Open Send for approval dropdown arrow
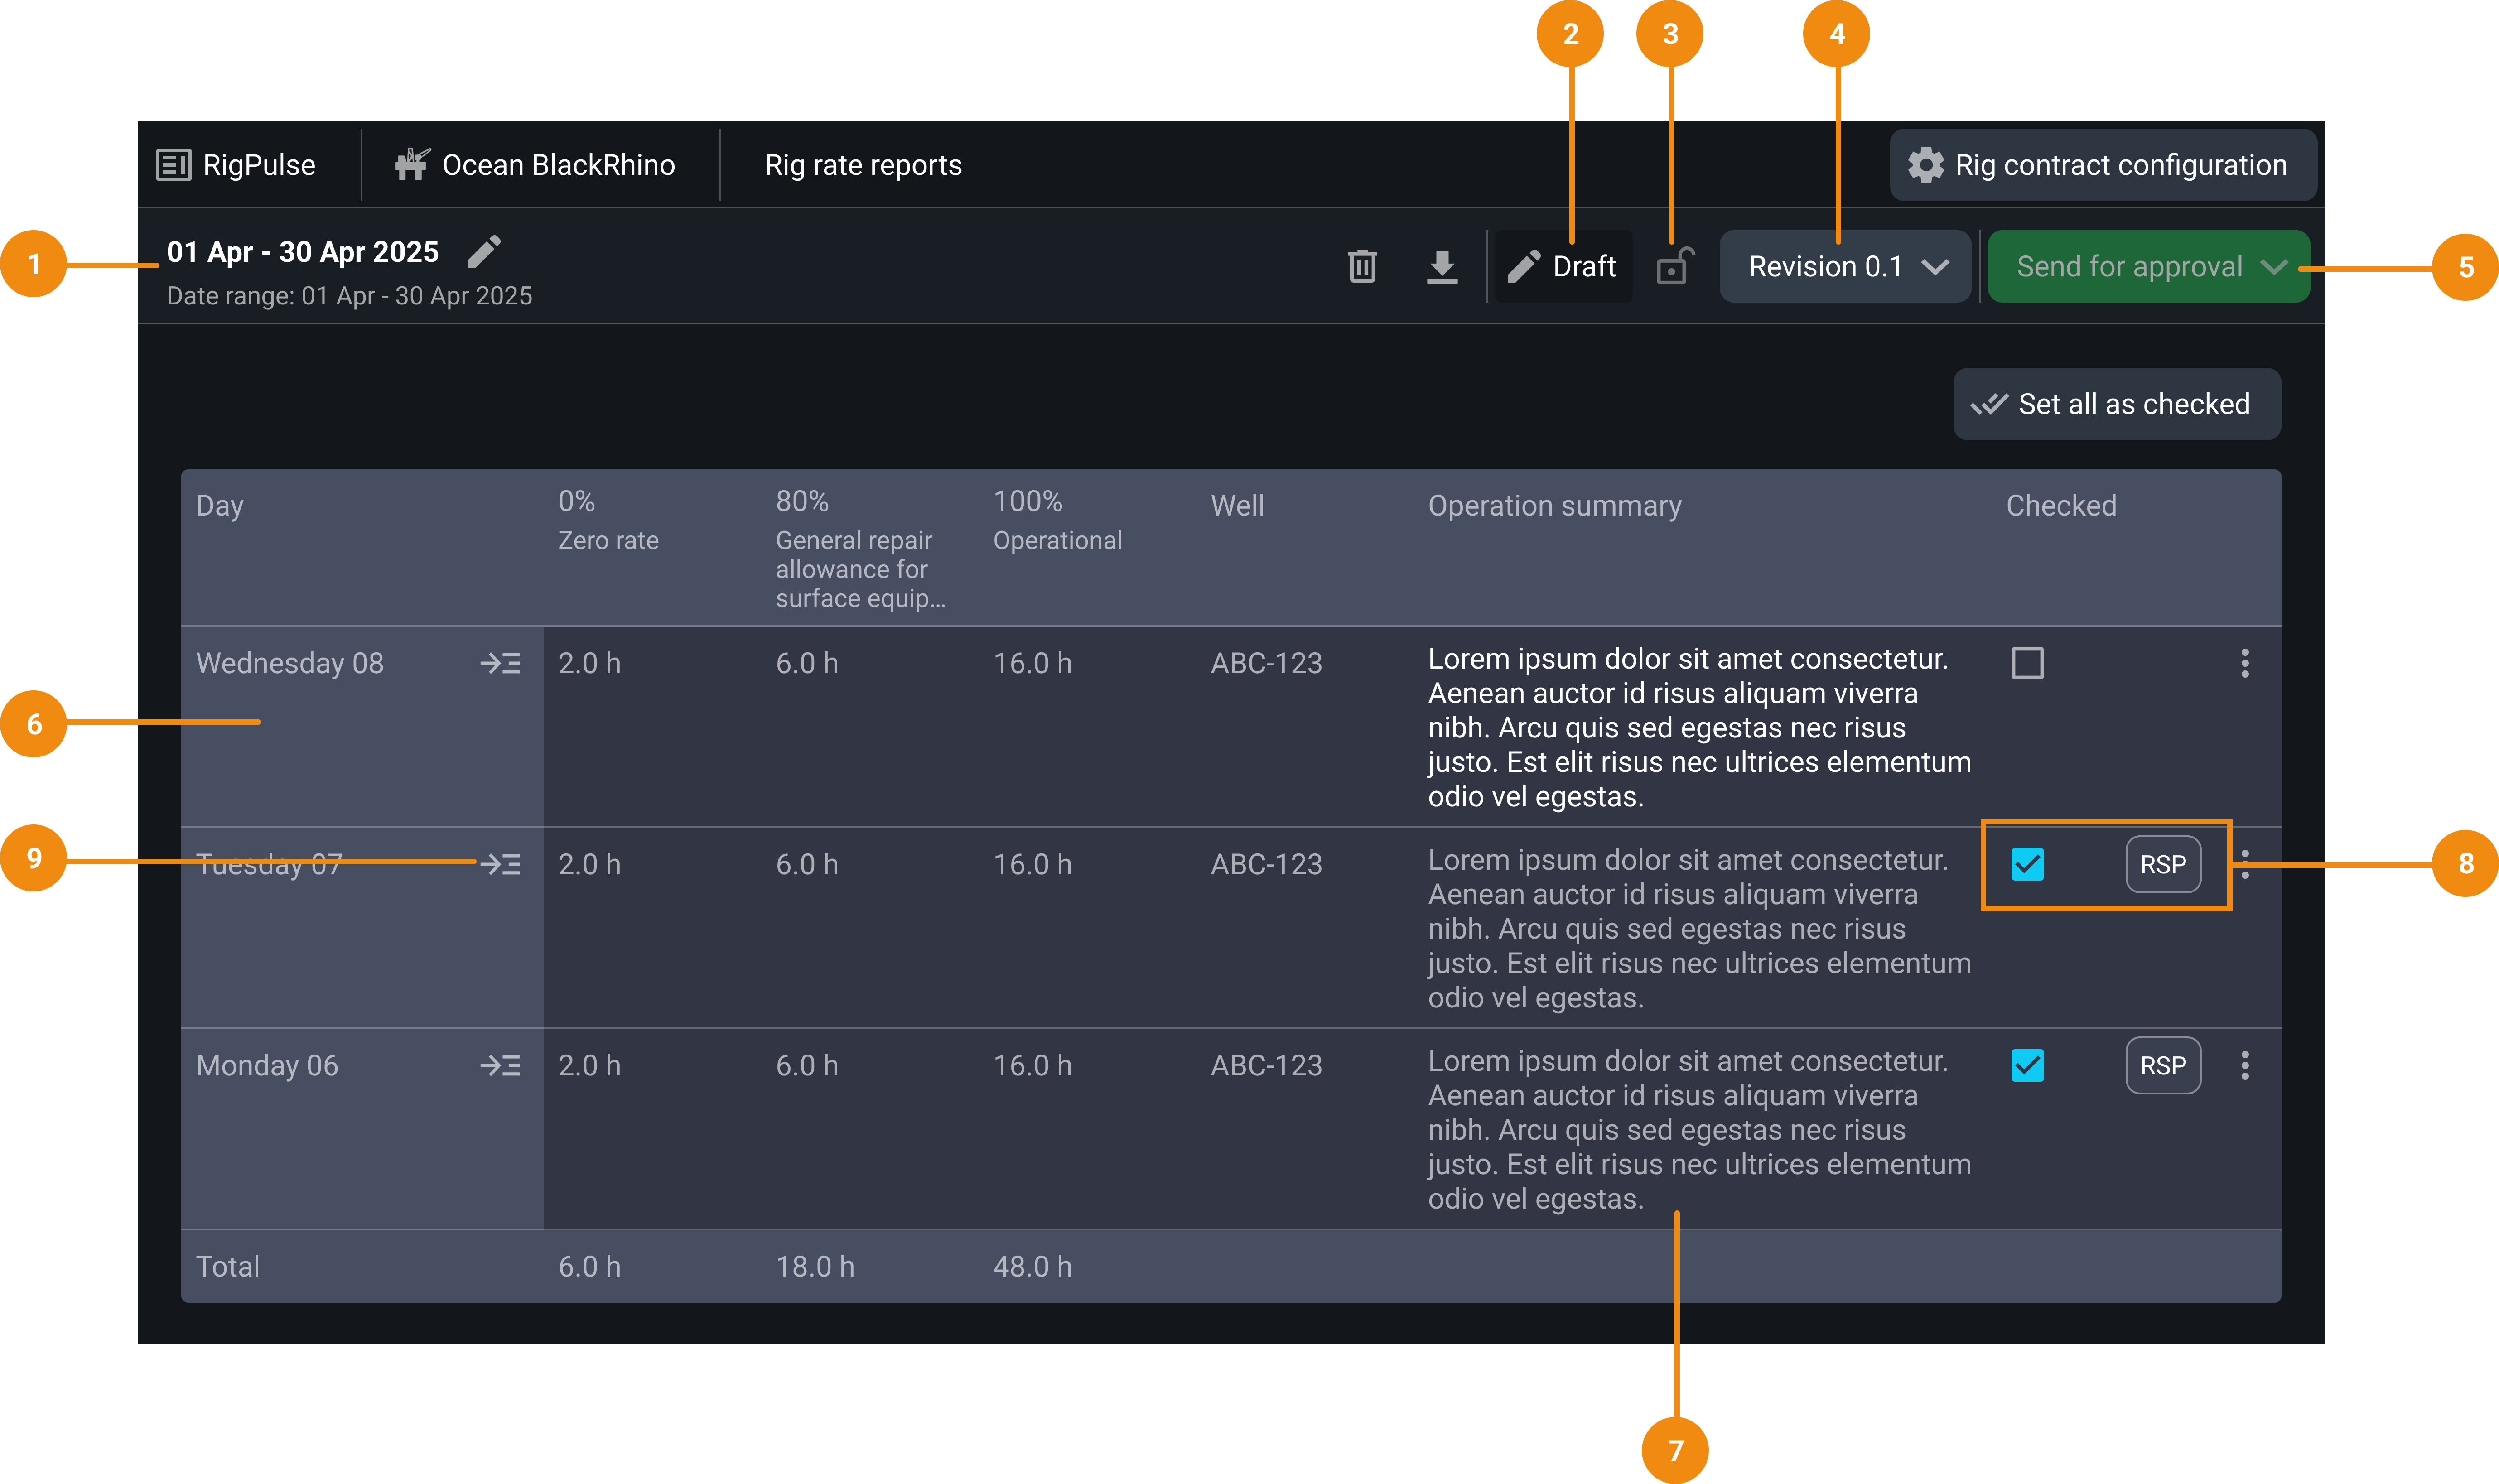 tap(2274, 266)
